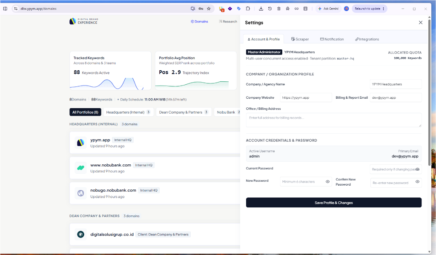Image resolution: width=436 pixels, height=255 pixels.
Task: Open the www.nobubank.com domain row
Action: pyautogui.click(x=155, y=168)
